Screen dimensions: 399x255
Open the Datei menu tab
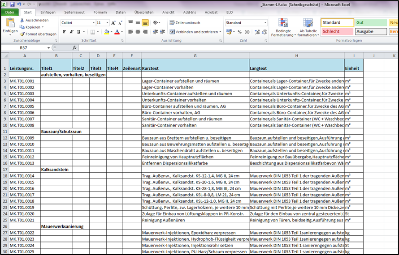click(9, 13)
